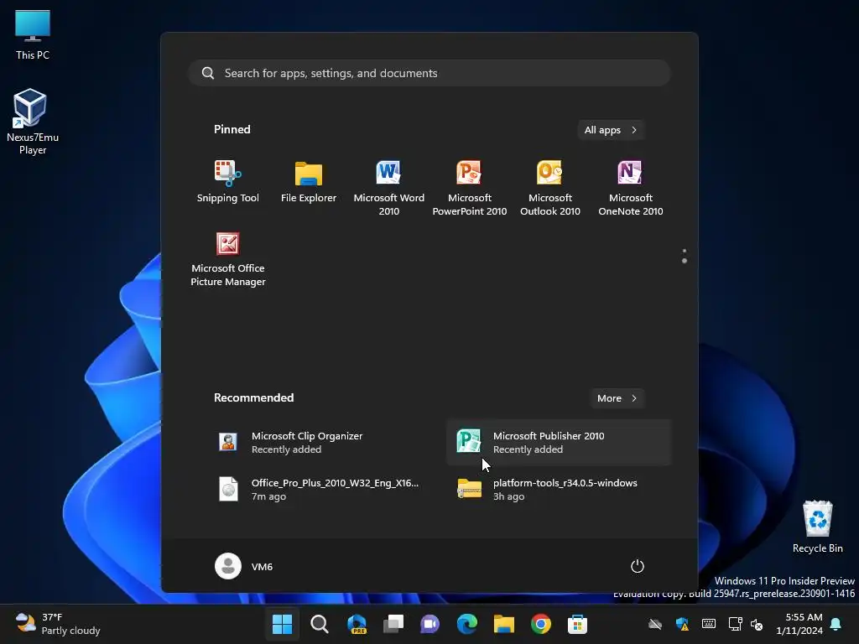The height and width of the screenshot is (644, 859).
Task: Open recommended Microsoft Clip Organizer
Action: click(318, 443)
